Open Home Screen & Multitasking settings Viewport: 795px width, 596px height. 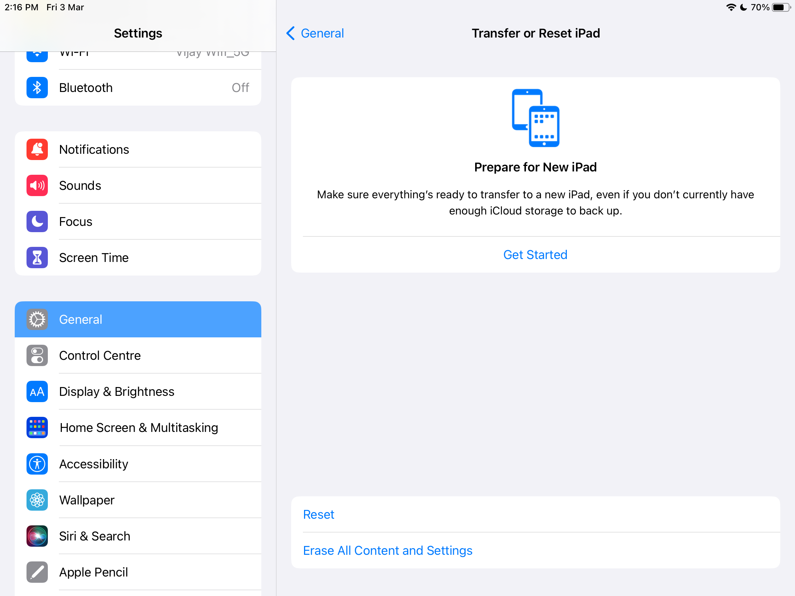(138, 428)
